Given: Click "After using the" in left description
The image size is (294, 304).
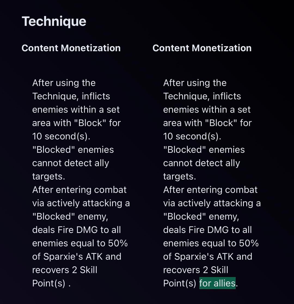Looking at the screenshot, I should click(64, 83).
